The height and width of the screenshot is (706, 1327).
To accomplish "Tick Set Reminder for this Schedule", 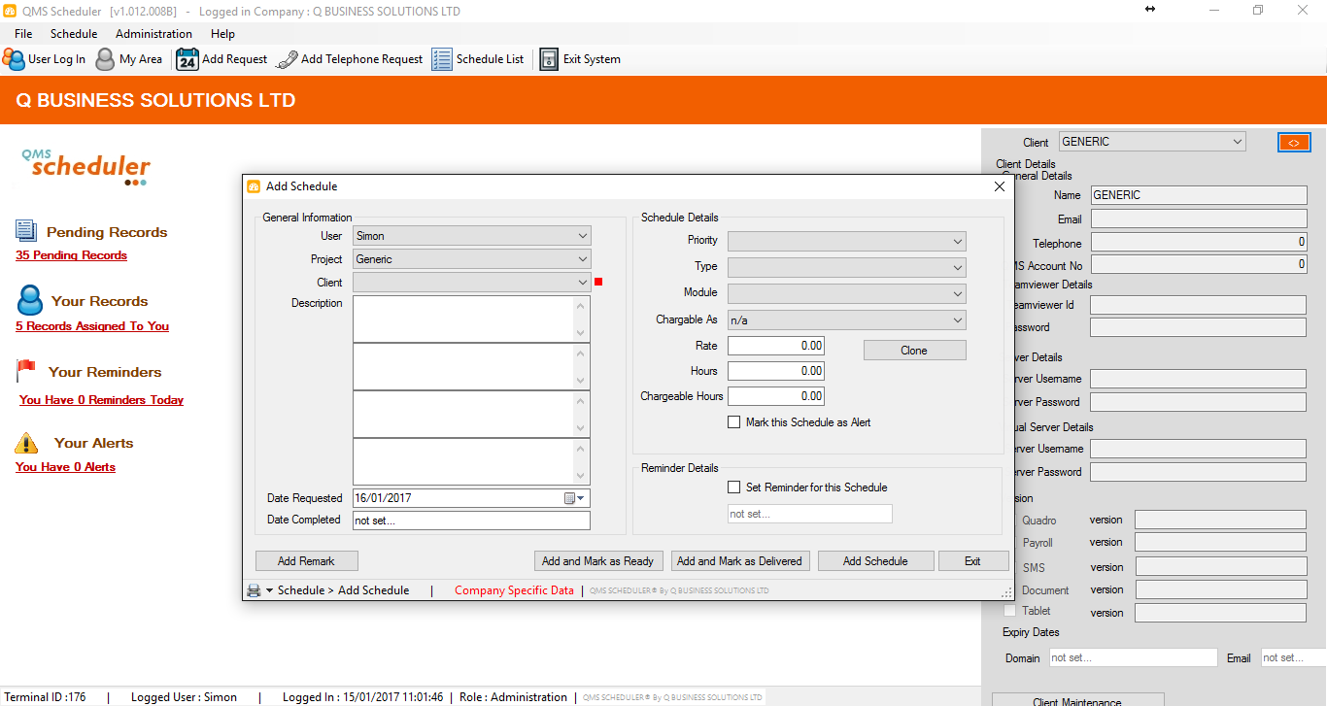I will point(734,487).
